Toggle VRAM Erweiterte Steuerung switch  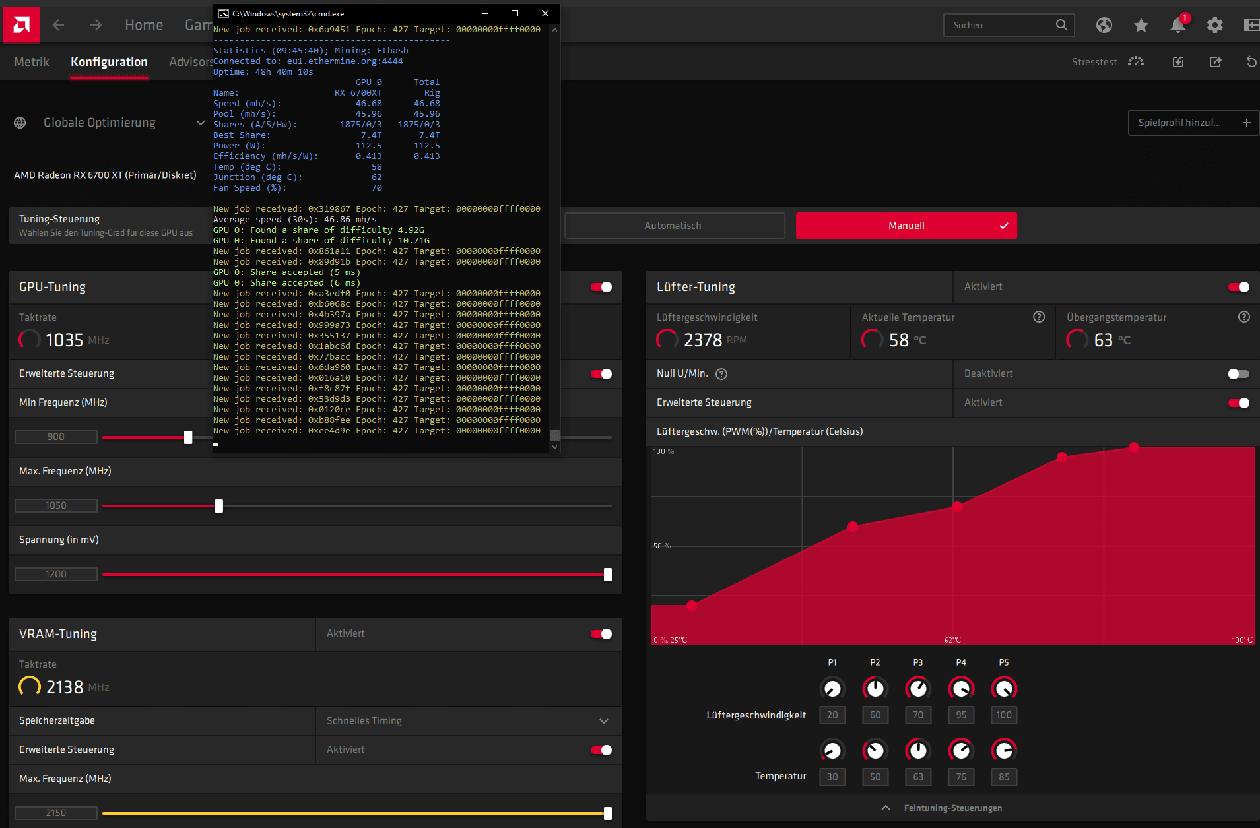601,750
